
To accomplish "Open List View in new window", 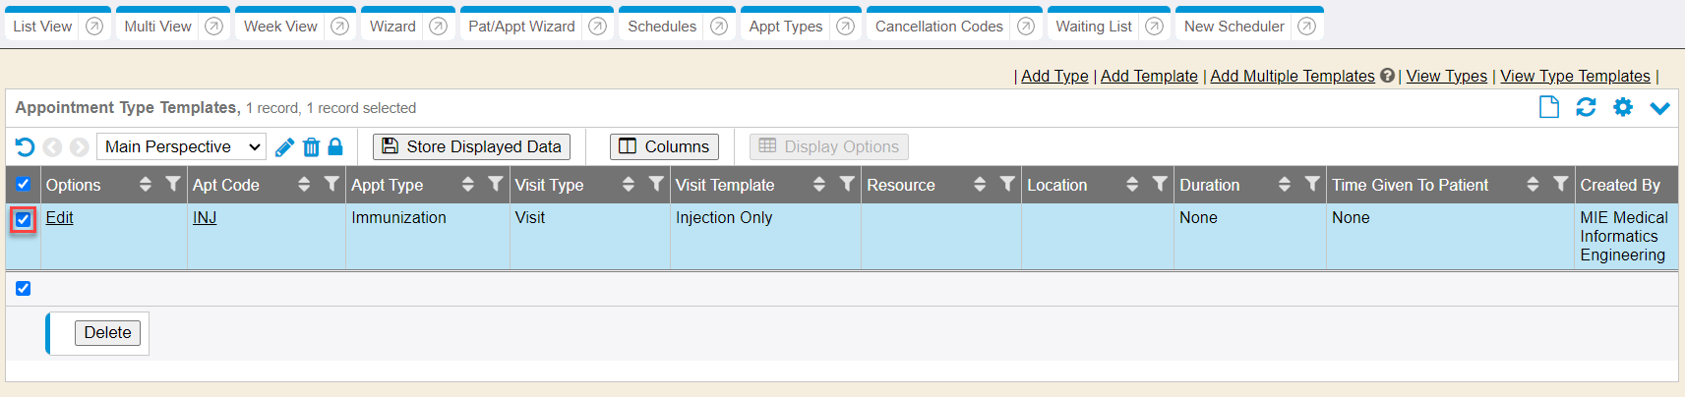I will 94,27.
